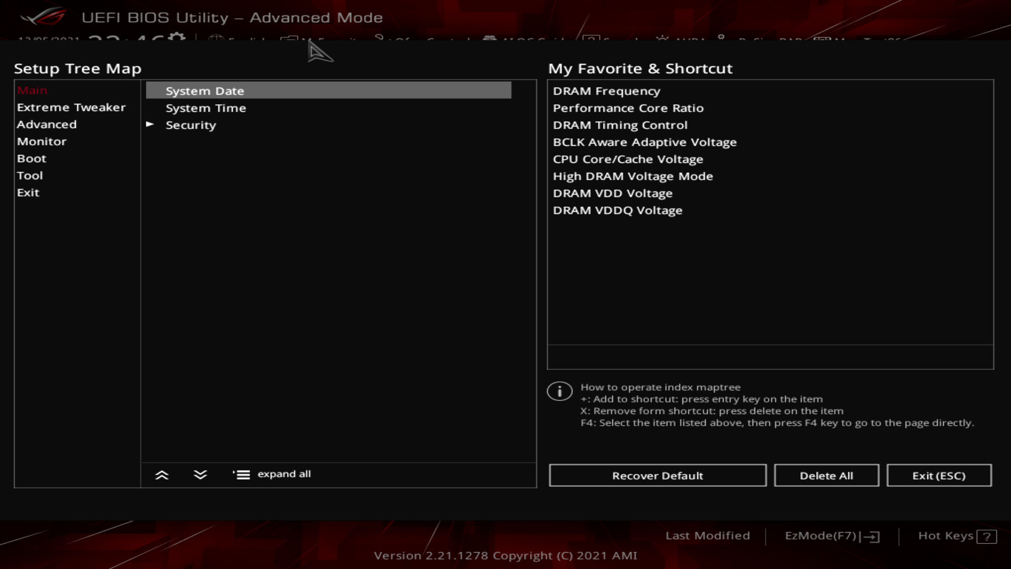The height and width of the screenshot is (569, 1011).
Task: Click the expand all label
Action: point(284,474)
